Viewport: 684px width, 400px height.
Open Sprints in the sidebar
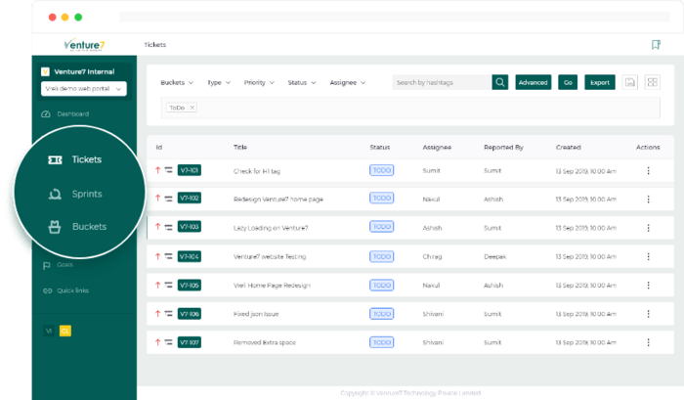tap(75, 194)
